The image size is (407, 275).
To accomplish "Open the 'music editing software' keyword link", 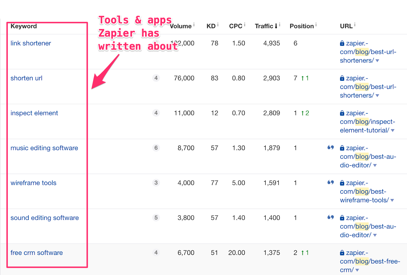I will point(44,148).
